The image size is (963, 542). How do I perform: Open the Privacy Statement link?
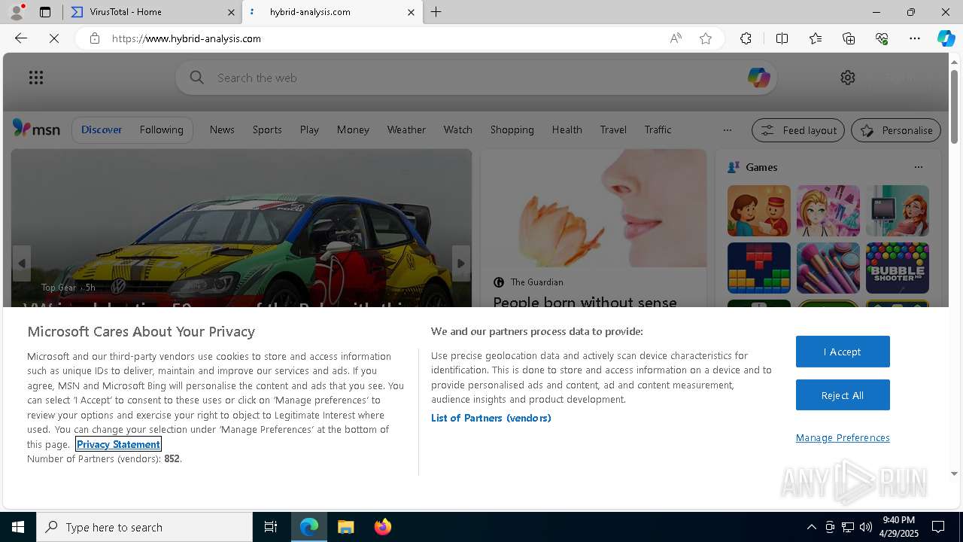tap(118, 444)
